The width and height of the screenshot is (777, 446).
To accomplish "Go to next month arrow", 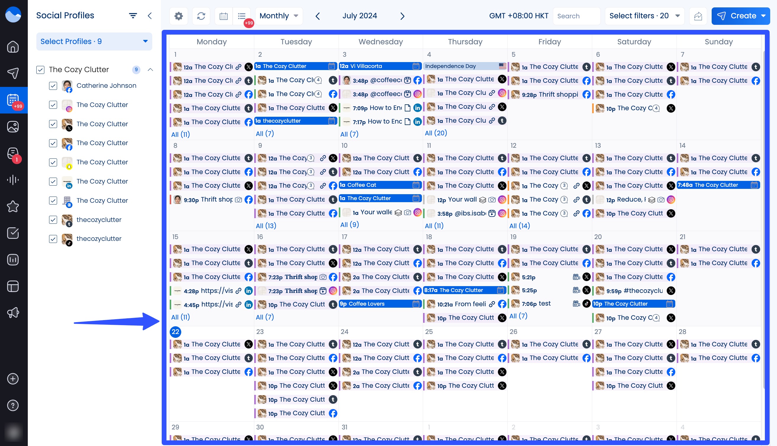I will pos(402,16).
